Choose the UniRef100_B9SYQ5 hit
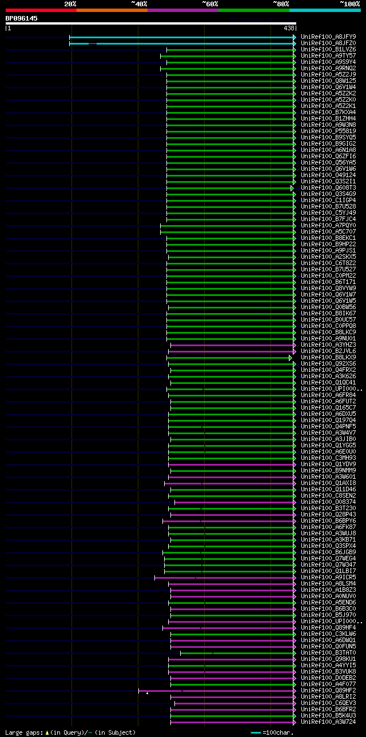The image size is (366, 737). pyautogui.click(x=328, y=138)
